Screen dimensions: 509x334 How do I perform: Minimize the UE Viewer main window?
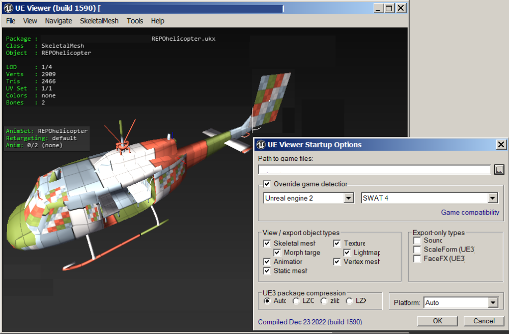(x=378, y=8)
